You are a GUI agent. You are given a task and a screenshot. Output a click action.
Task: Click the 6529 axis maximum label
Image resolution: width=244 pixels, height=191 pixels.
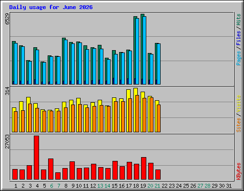click(x=7, y=19)
